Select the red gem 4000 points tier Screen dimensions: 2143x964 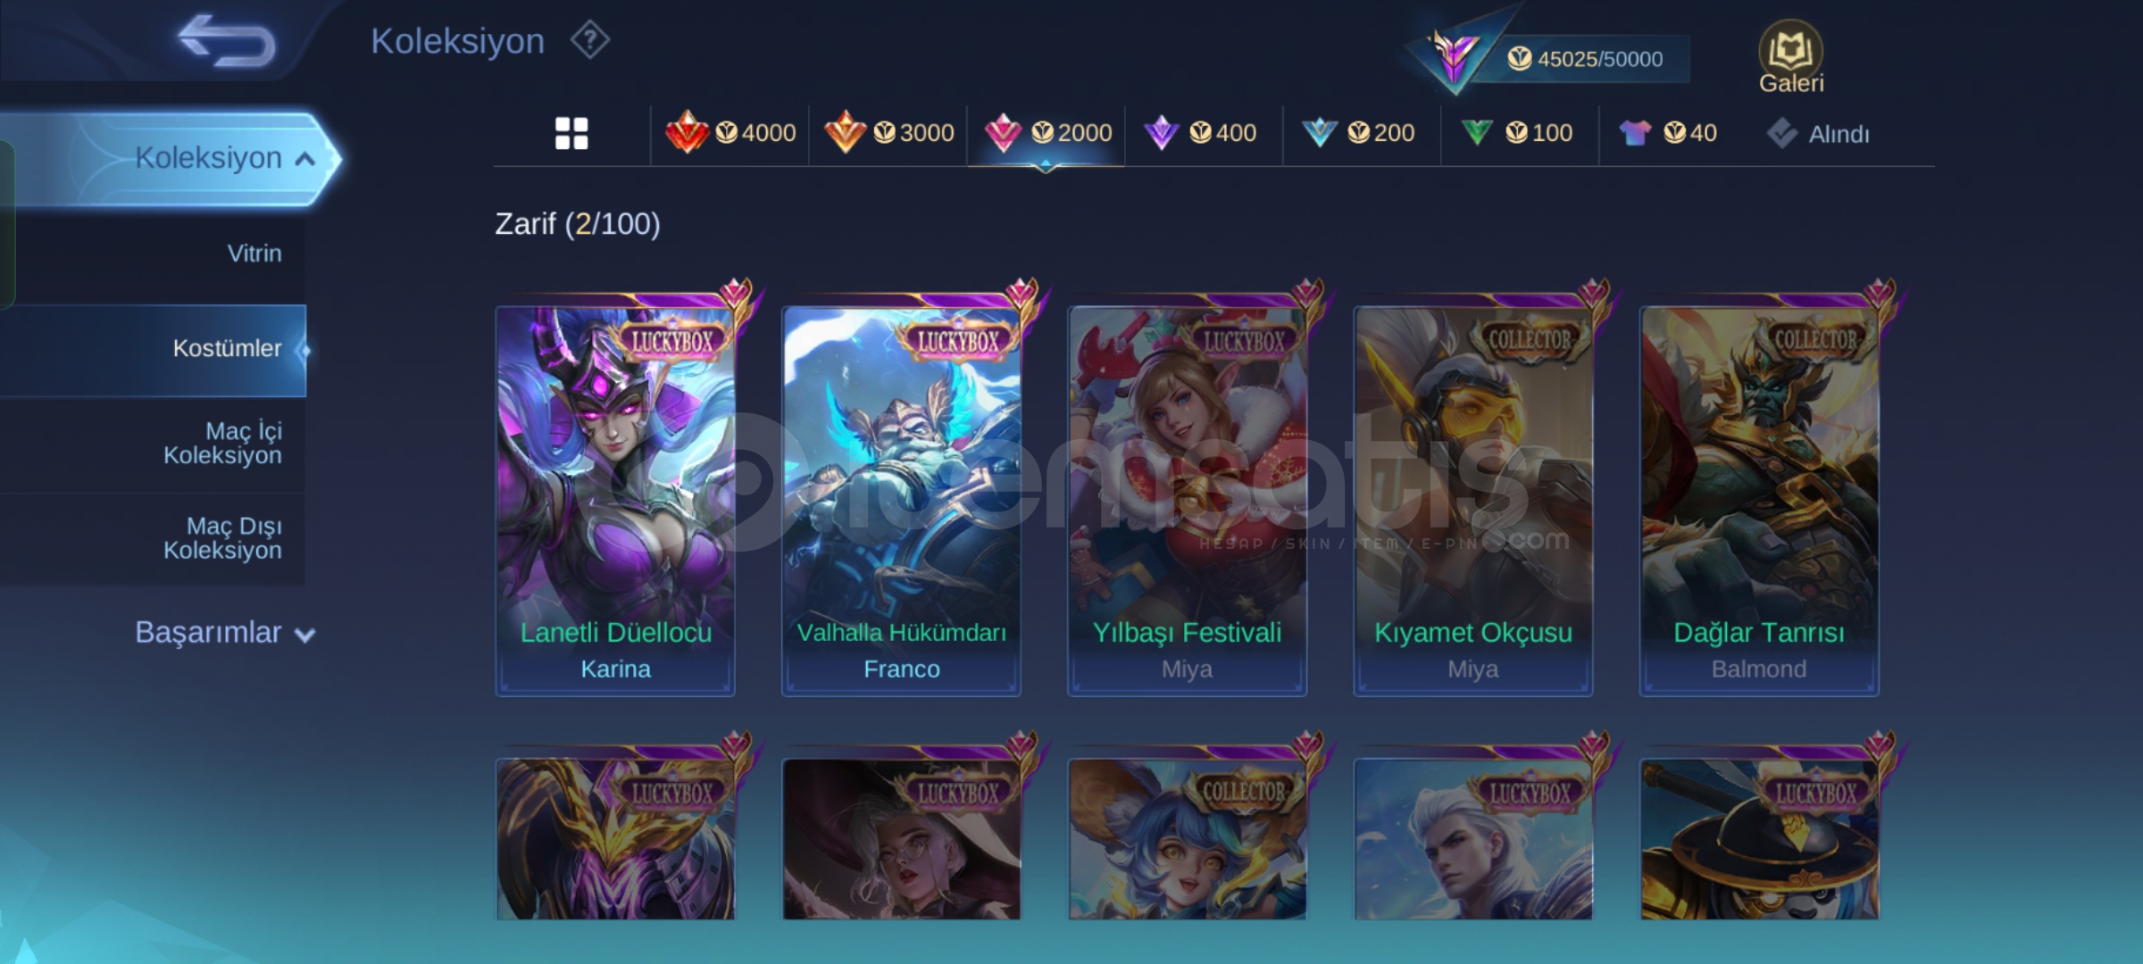pos(730,133)
